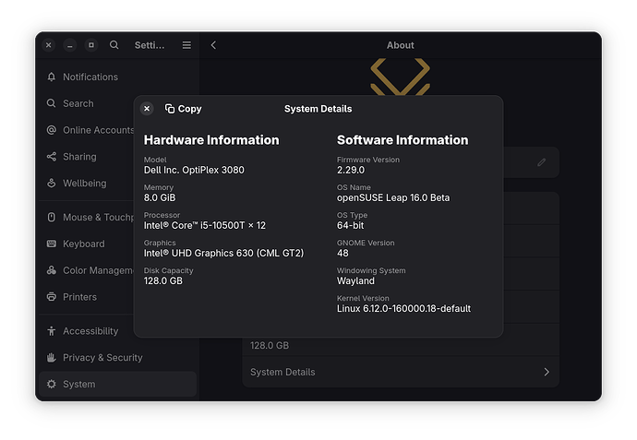The width and height of the screenshot is (637, 440).
Task: Select System in the sidebar
Action: click(118, 384)
